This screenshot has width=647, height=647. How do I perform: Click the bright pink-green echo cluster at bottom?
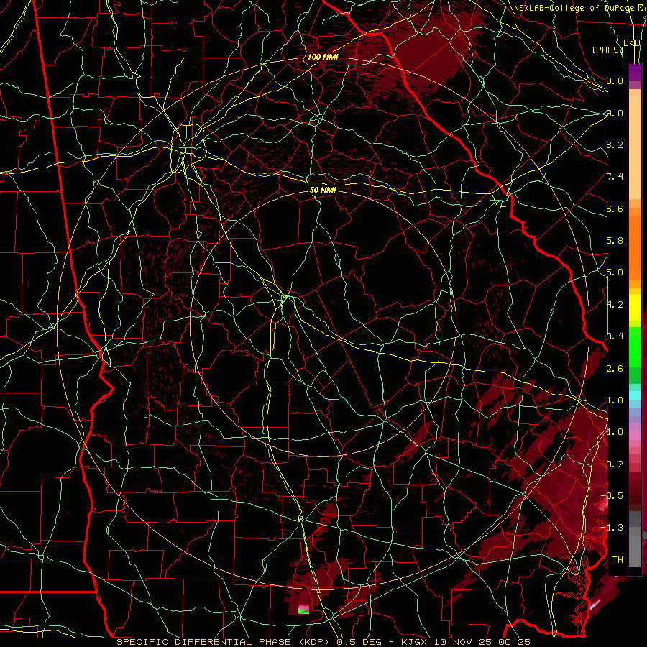click(303, 609)
